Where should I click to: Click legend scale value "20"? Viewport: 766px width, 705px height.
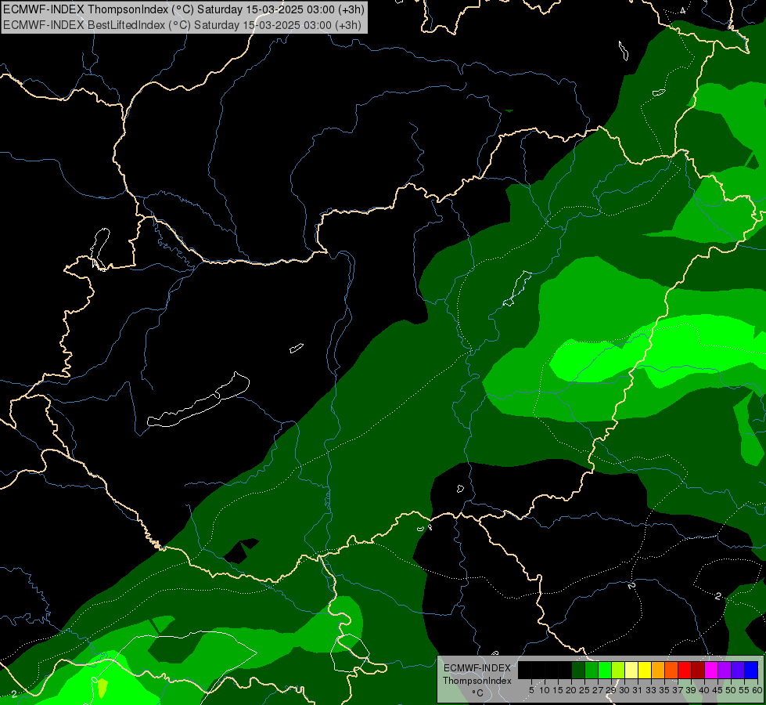pyautogui.click(x=571, y=690)
